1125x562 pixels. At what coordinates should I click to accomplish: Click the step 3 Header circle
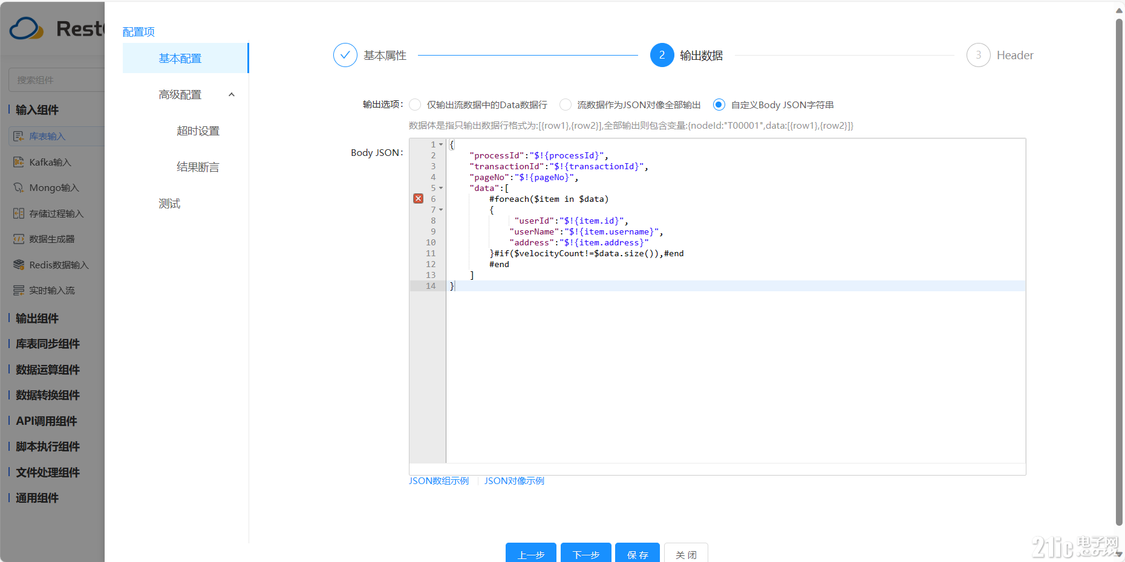click(x=979, y=55)
